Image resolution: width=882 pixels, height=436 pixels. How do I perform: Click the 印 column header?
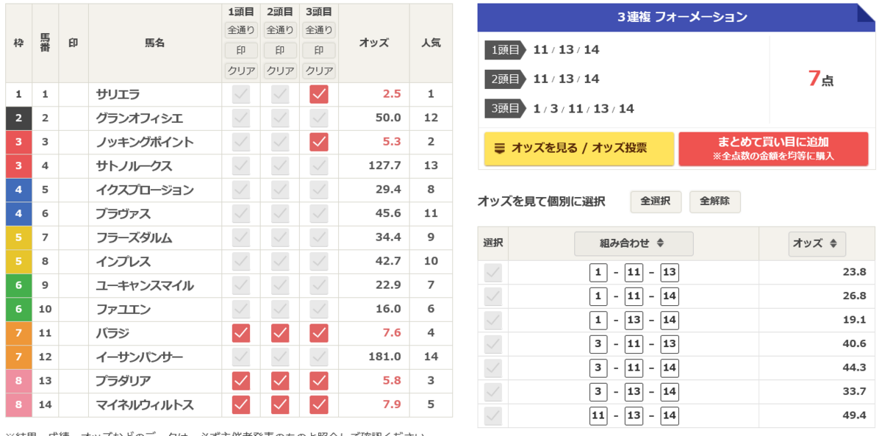pos(73,43)
